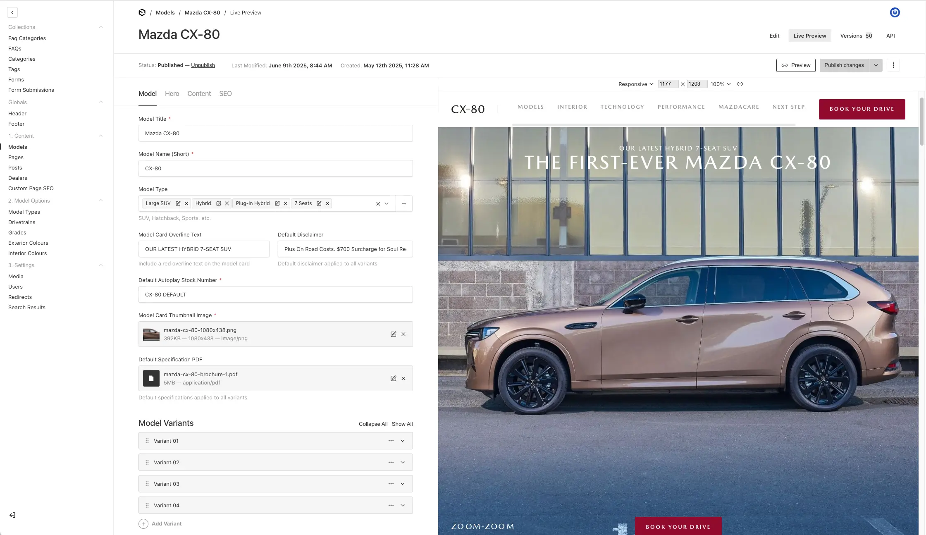Edit the mazda-cx-80-1080x438.png thumbnail upload
This screenshot has height=535, width=926.
394,334
